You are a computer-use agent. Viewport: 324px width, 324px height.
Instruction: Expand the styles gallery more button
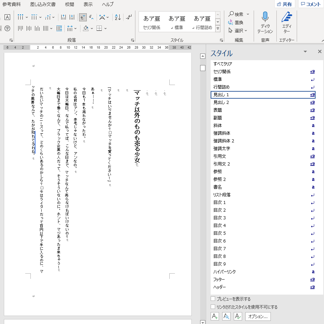218,28
